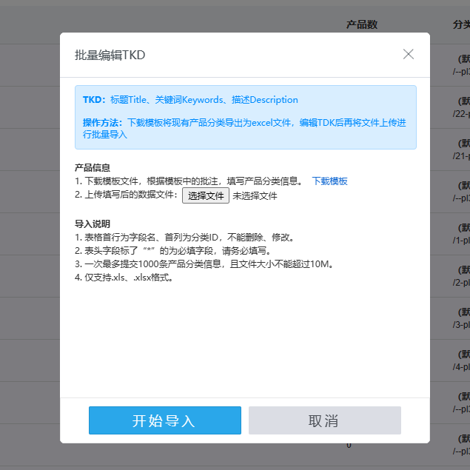Click the 产品数 column header
Image resolution: width=470 pixels, height=470 pixels.
[x=362, y=24]
